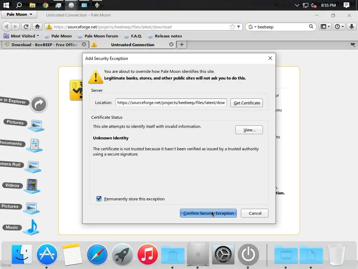Open the Release notes bookmark
Screen dimensions: 358x269
165,36
